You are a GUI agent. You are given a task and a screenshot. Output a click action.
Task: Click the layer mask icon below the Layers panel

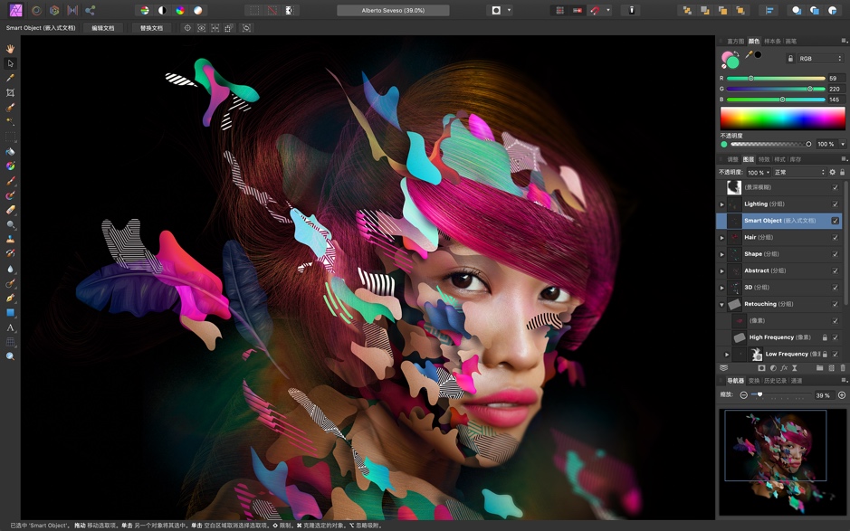[762, 367]
